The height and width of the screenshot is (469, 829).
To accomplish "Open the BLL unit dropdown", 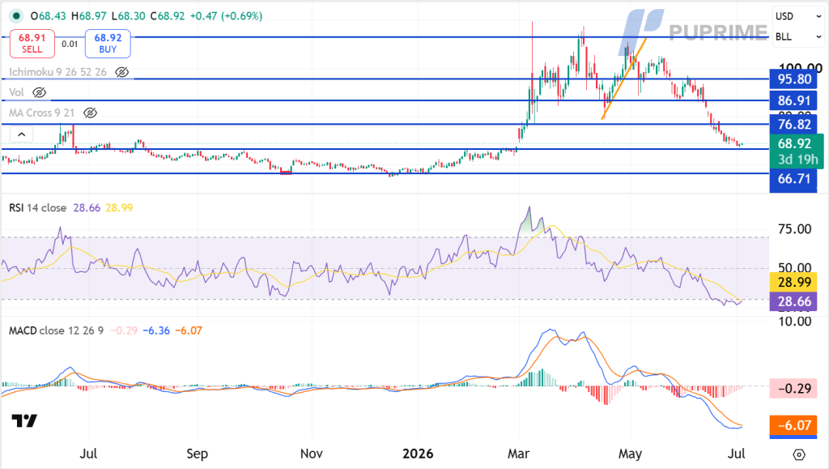I will [798, 37].
